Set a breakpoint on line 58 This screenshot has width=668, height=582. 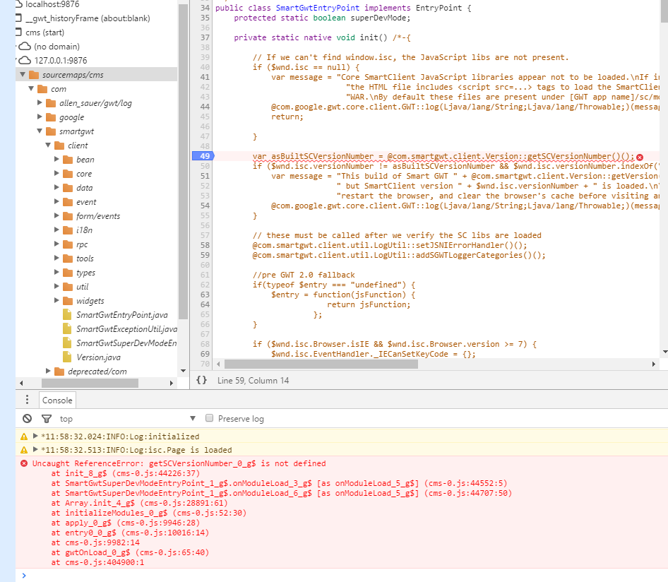(203, 245)
